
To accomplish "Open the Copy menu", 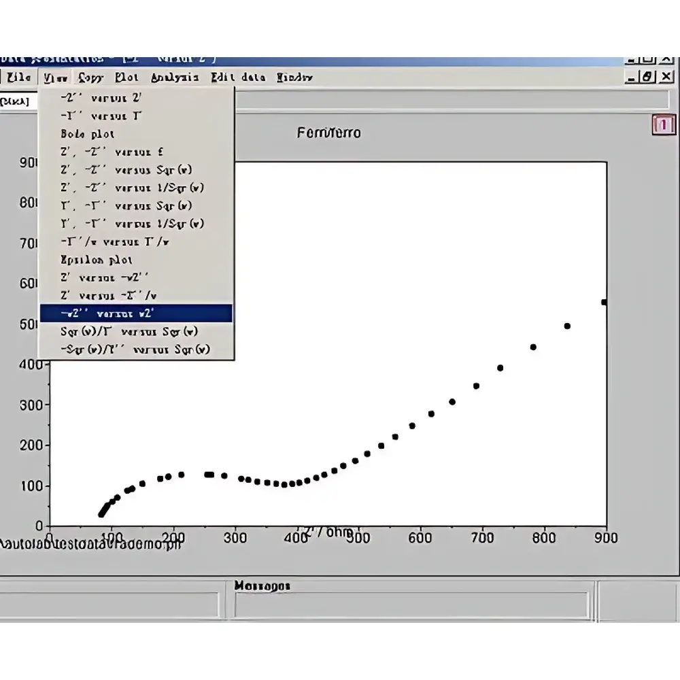I will (90, 77).
